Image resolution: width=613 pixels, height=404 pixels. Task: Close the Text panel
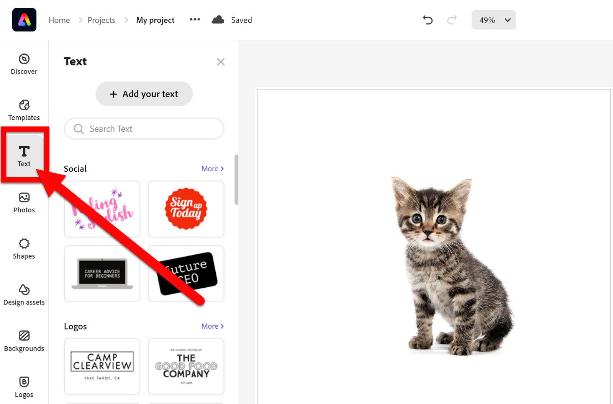click(x=221, y=62)
